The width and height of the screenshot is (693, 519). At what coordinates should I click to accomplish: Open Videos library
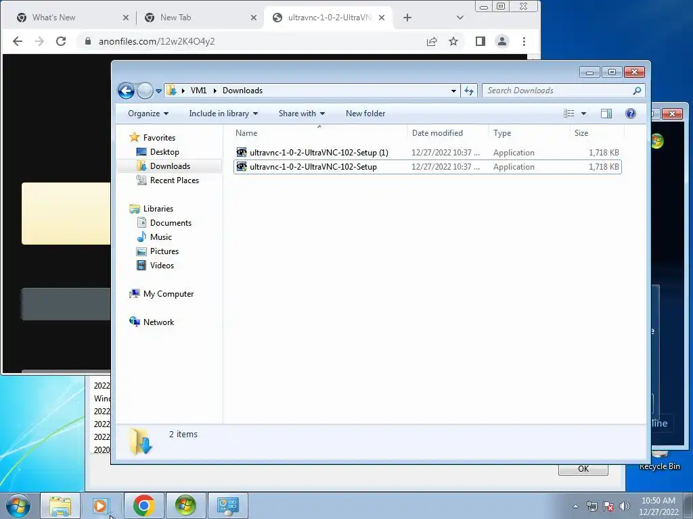[x=162, y=265]
